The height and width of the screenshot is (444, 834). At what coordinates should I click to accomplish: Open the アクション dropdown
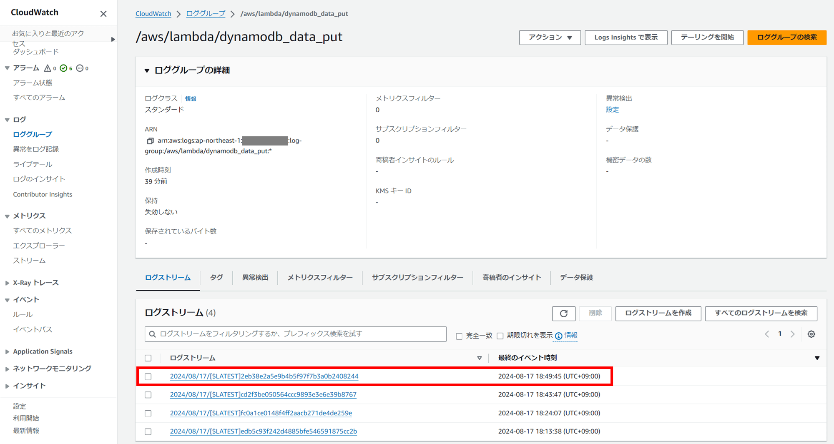[550, 38]
